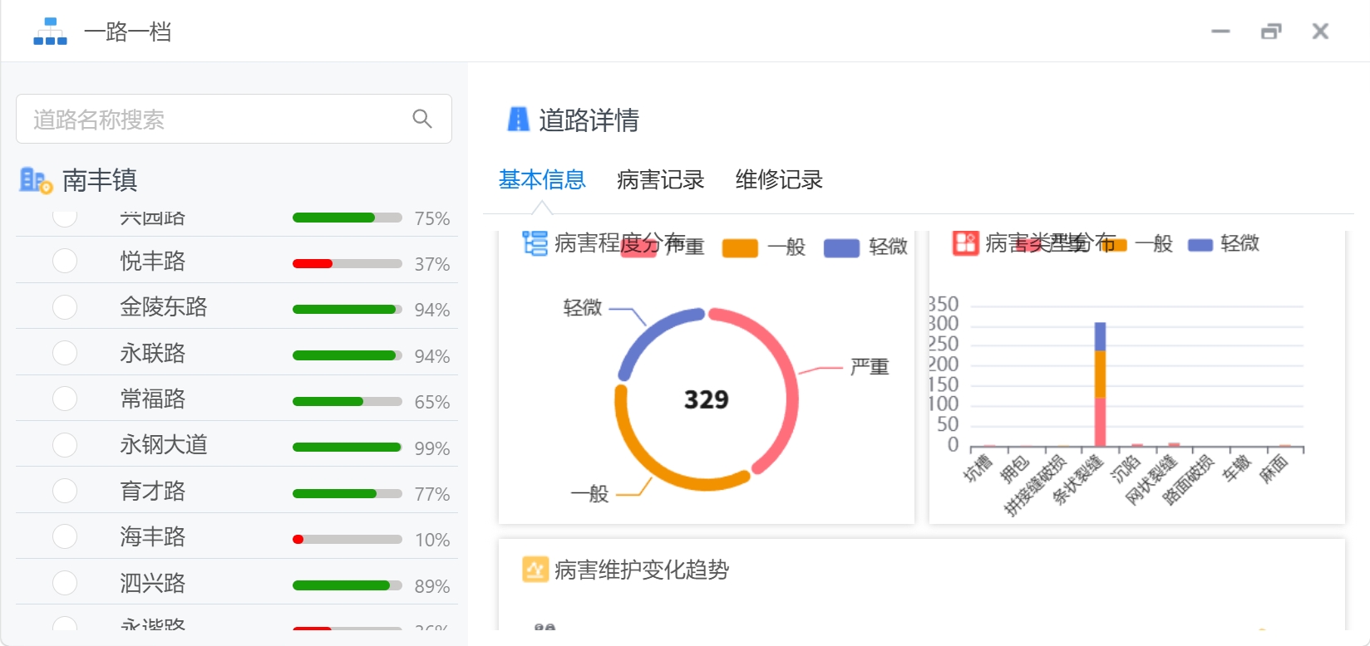Click the 悦丰路 37% progress bar
Viewport: 1370px width, 646px height.
click(x=347, y=263)
